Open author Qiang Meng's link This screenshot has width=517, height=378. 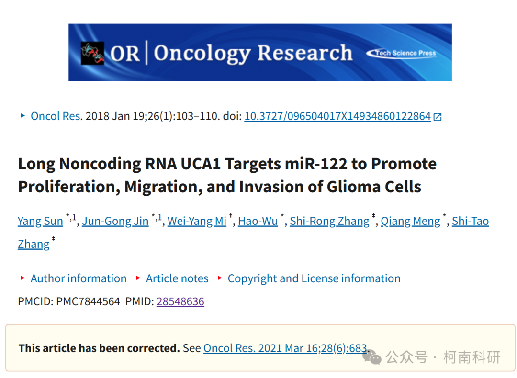410,221
